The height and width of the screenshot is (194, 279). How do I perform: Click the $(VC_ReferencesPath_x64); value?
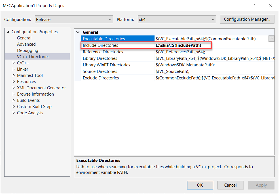pyautogui.click(x=180, y=52)
